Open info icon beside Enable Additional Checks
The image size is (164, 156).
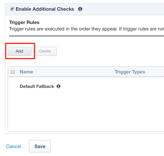coord(80,9)
